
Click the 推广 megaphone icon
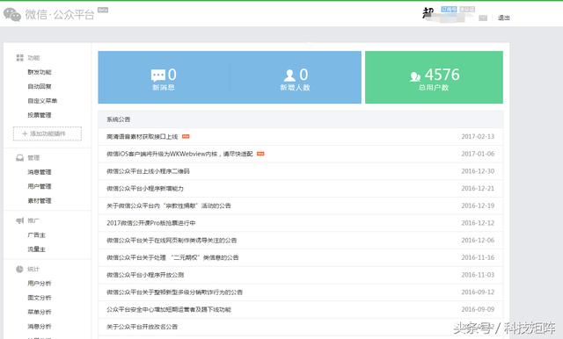19,220
